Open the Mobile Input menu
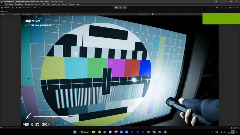 pyautogui.click(x=56, y=4)
